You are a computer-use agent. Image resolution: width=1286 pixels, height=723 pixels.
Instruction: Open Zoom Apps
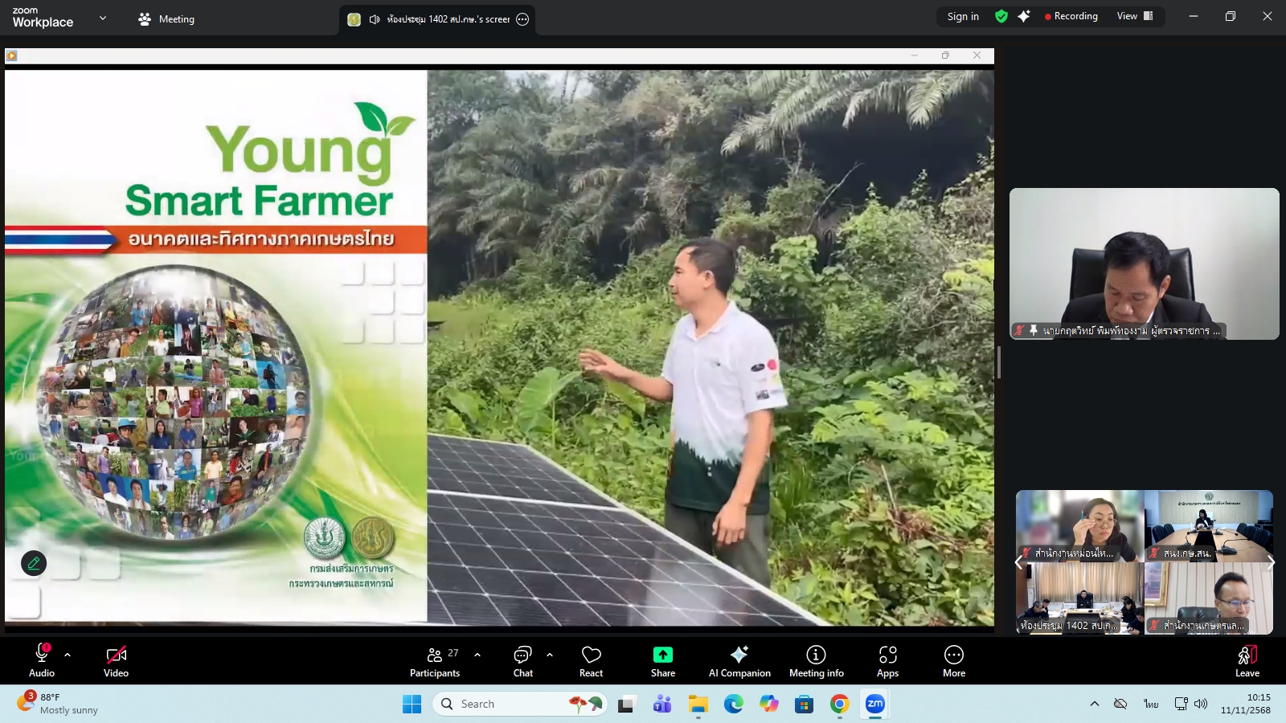pyautogui.click(x=888, y=659)
